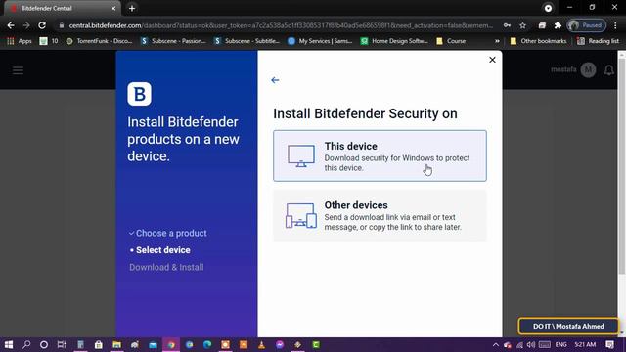Click the Chrome taskbar icon

pos(171,344)
